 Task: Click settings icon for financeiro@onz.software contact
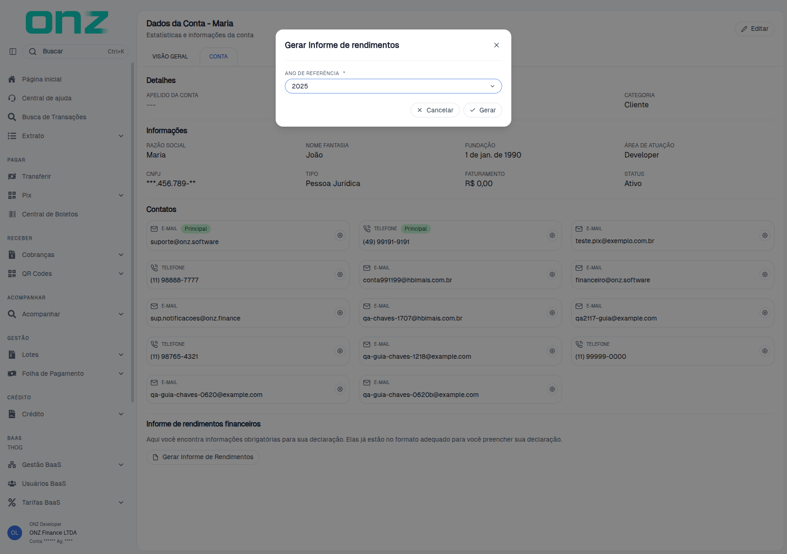765,274
